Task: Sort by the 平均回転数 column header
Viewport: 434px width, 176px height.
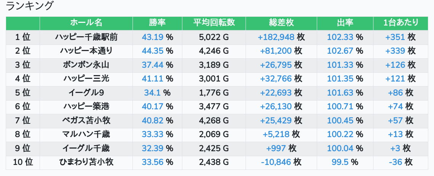Action: [x=214, y=23]
